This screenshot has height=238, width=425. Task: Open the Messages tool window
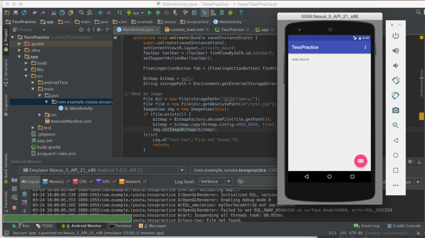(x=153, y=226)
